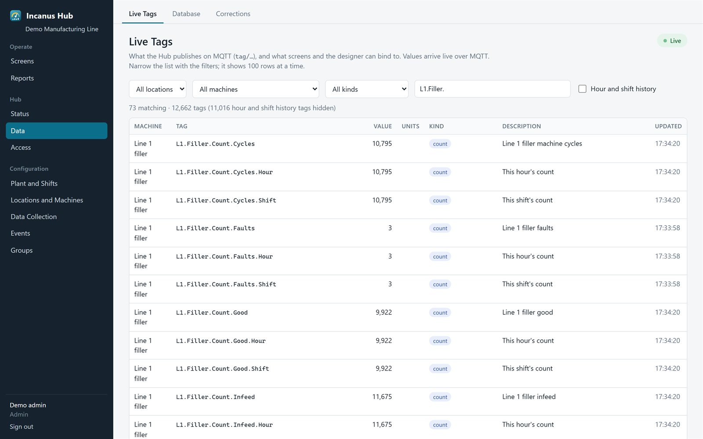The width and height of the screenshot is (703, 439).
Task: Open Events configuration page
Action: point(56,234)
